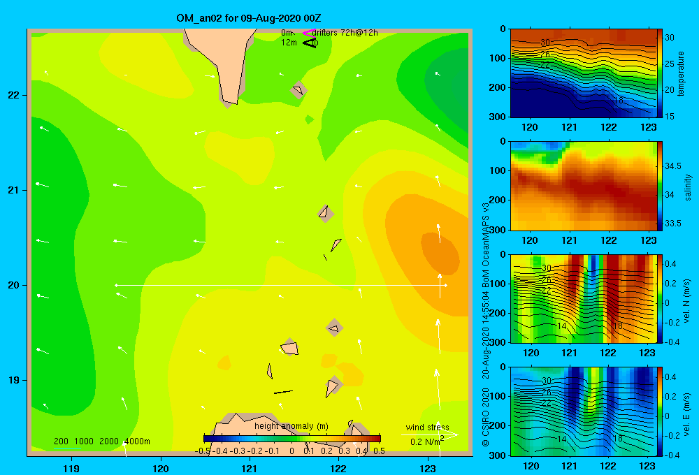Click the '14' contour label in vel. N panel

click(562, 326)
